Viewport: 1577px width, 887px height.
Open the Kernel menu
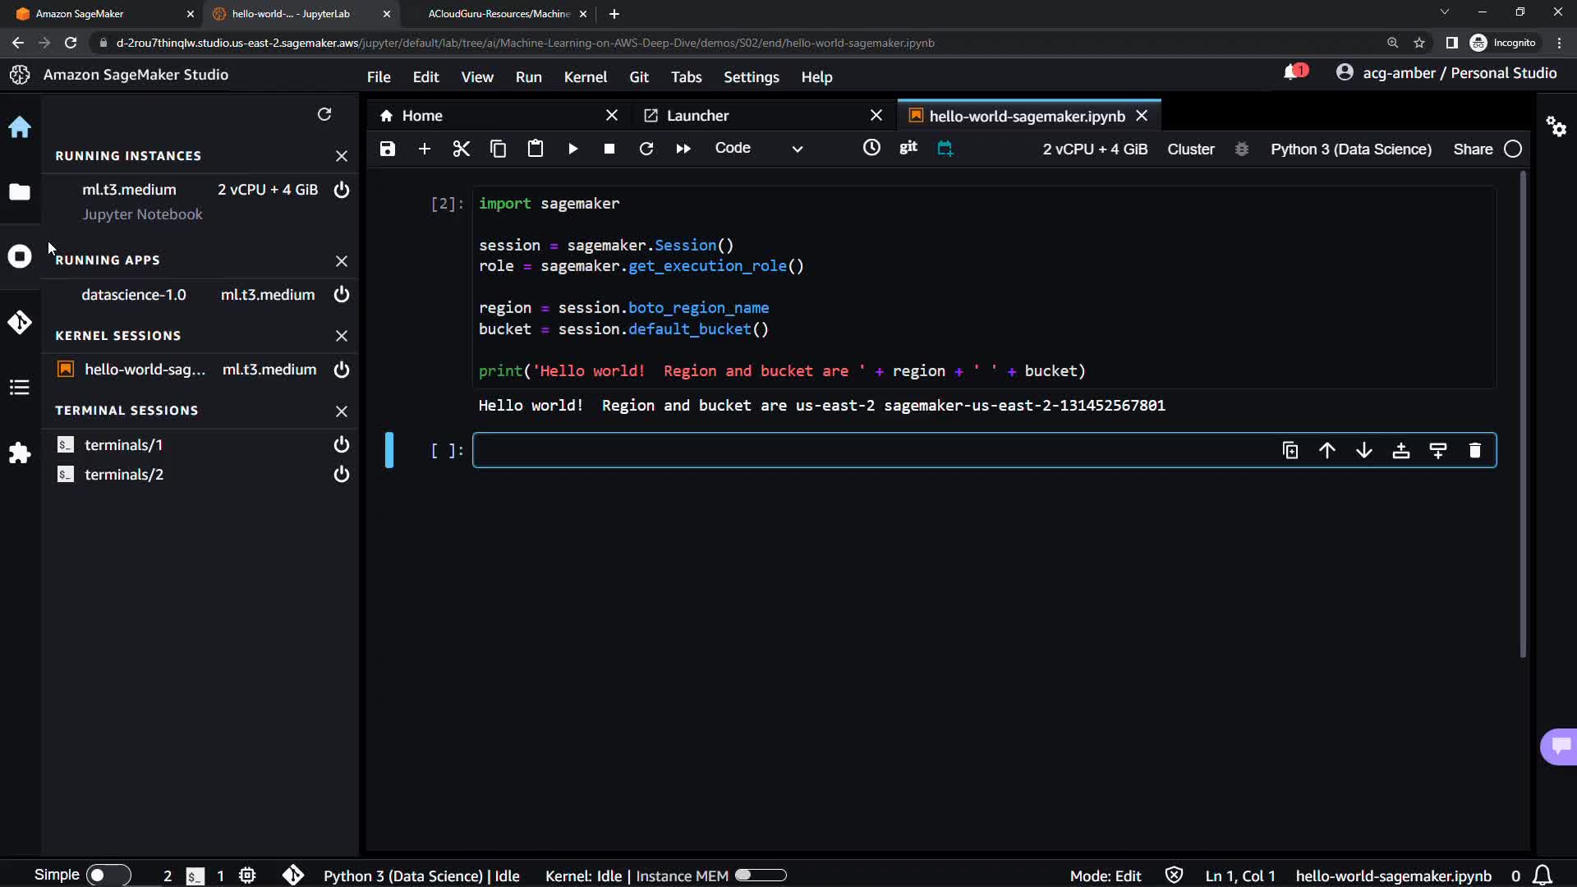point(585,76)
